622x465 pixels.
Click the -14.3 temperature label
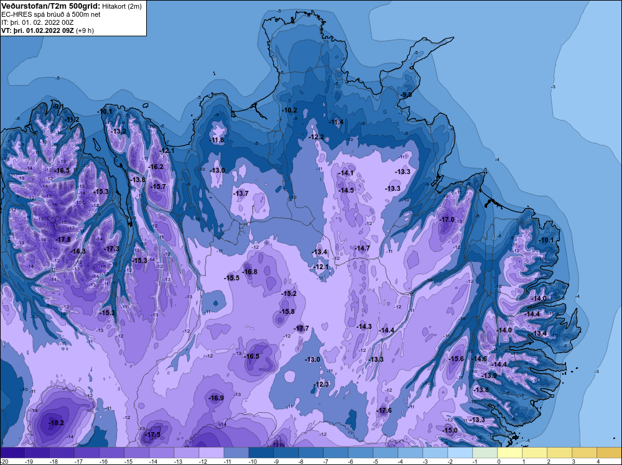pos(364,326)
